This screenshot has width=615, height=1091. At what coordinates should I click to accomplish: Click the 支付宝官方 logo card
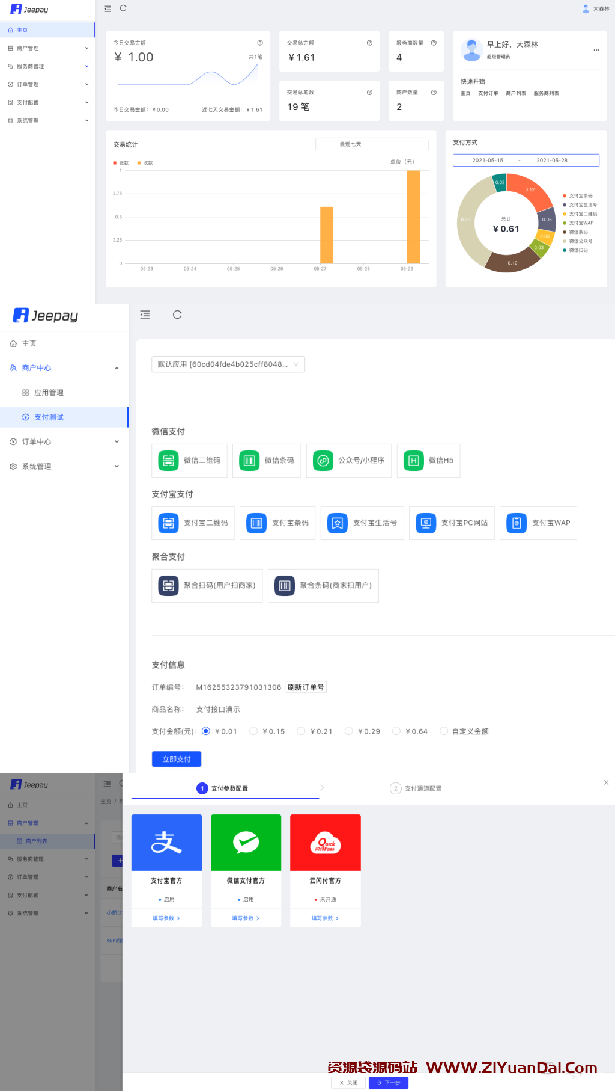[166, 843]
